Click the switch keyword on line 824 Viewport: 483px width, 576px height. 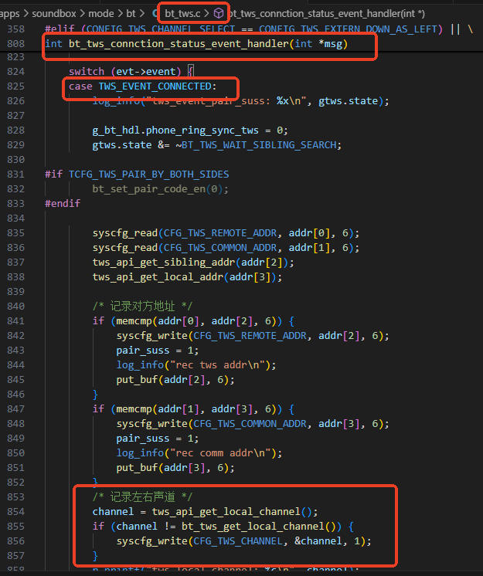87,72
